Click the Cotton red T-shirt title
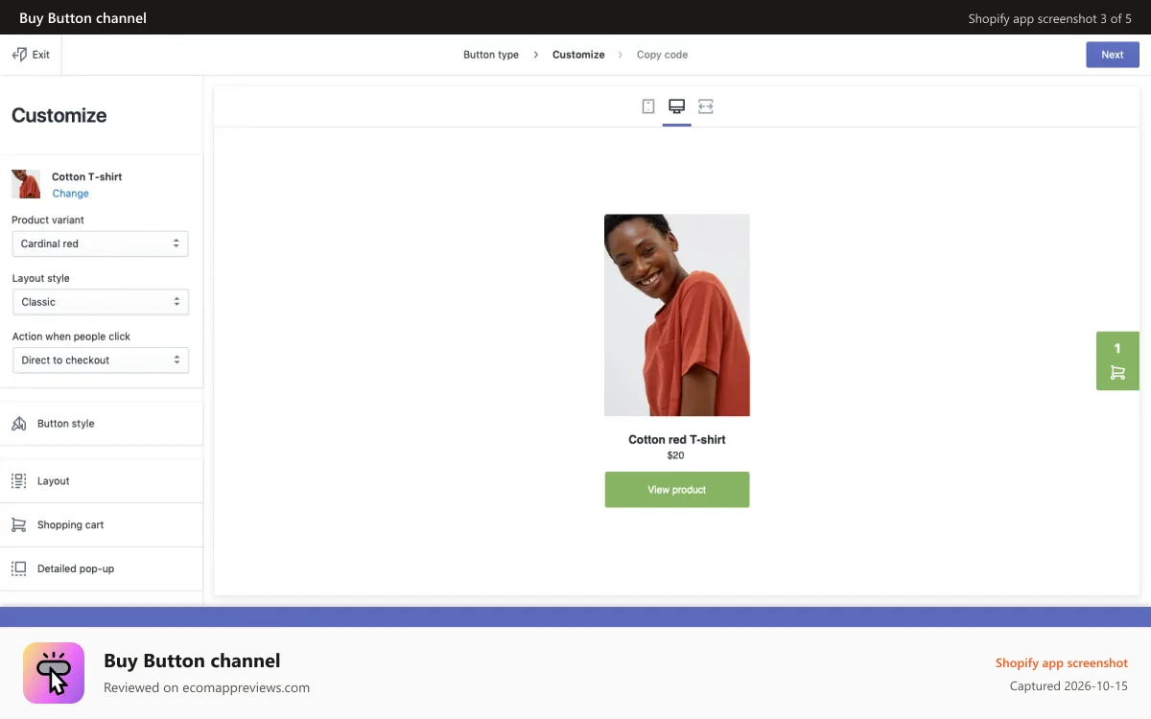Image resolution: width=1151 pixels, height=719 pixels. click(677, 440)
